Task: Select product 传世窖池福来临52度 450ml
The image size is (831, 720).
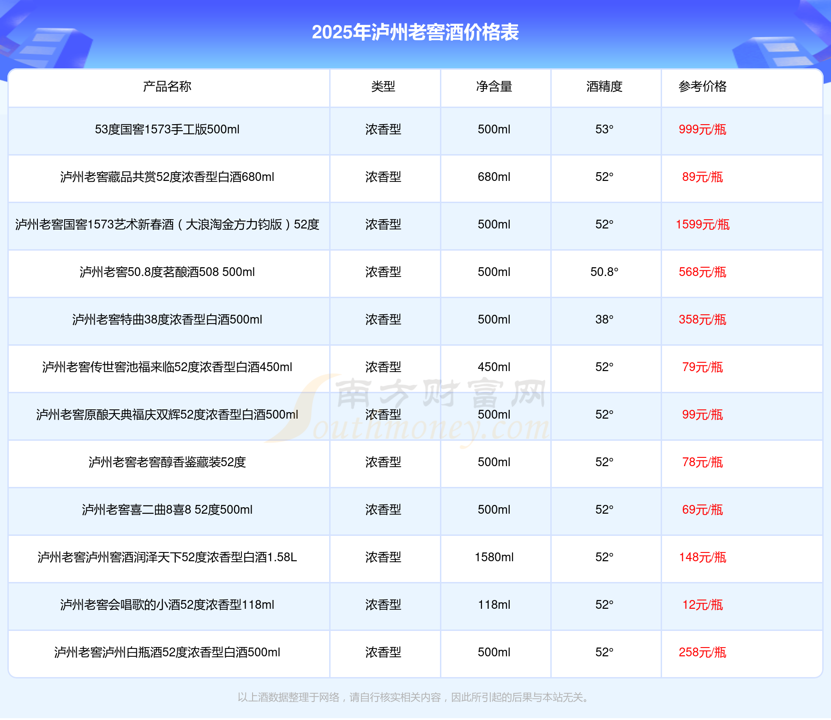Action: coord(167,367)
